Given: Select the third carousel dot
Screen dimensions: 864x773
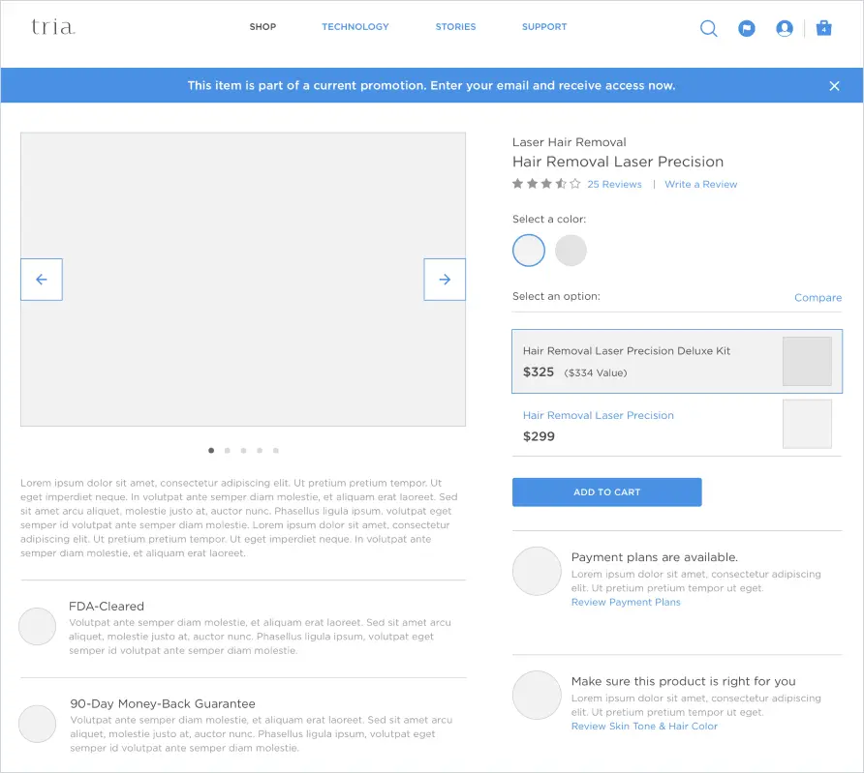Looking at the screenshot, I should coord(243,451).
